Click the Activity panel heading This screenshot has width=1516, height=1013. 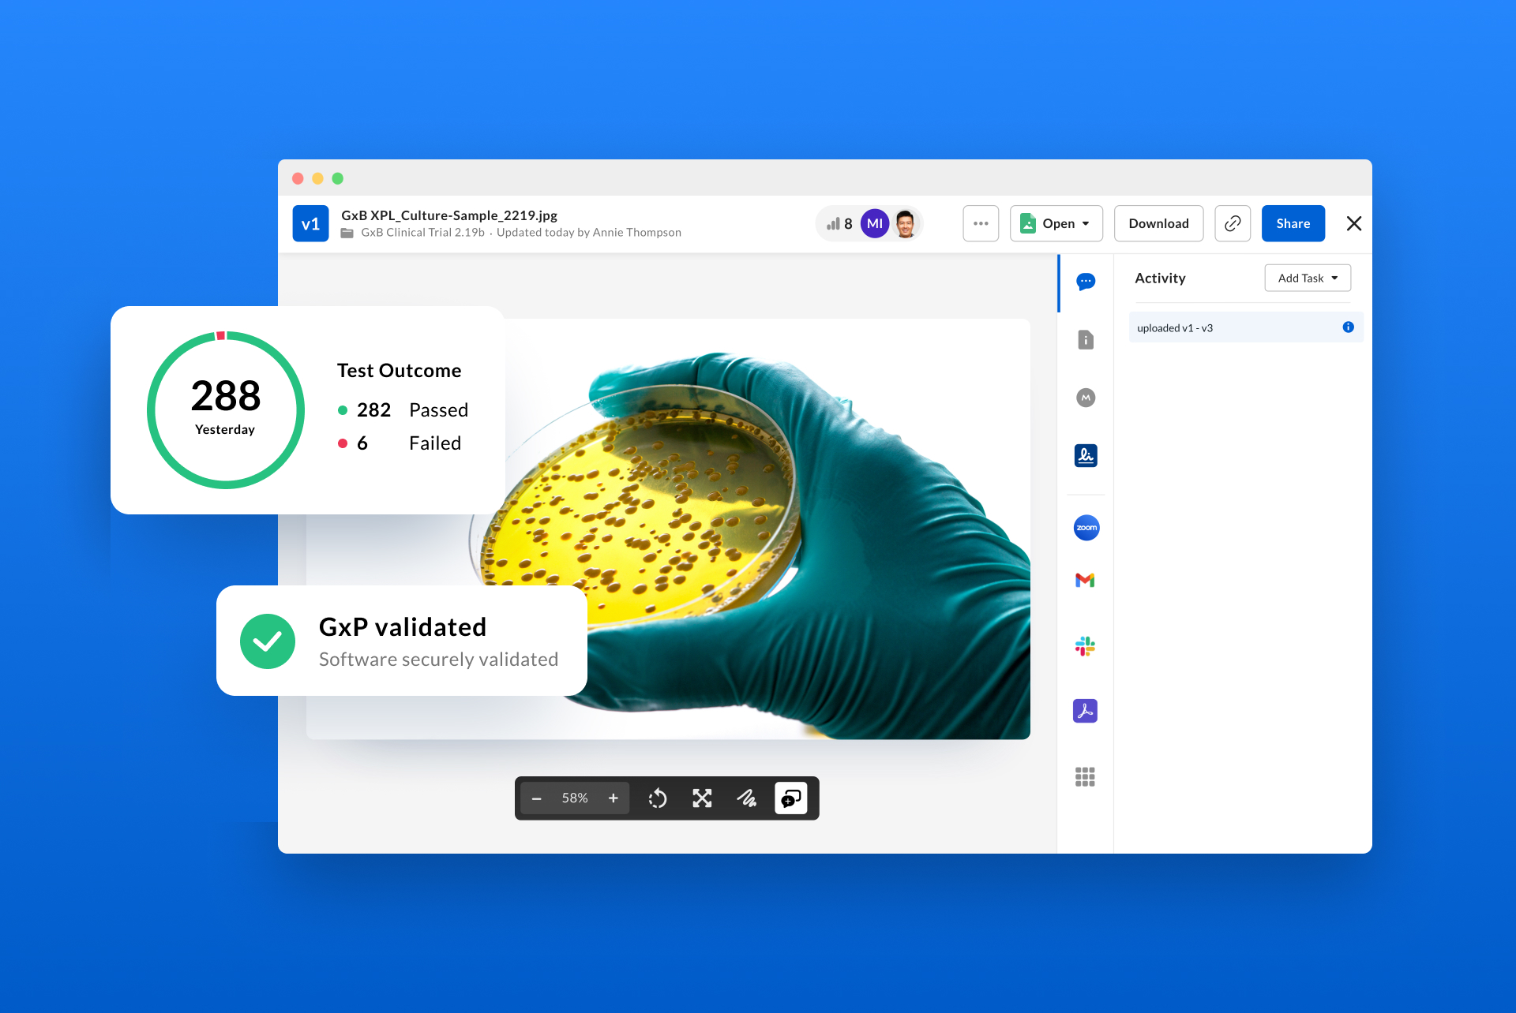[1160, 278]
